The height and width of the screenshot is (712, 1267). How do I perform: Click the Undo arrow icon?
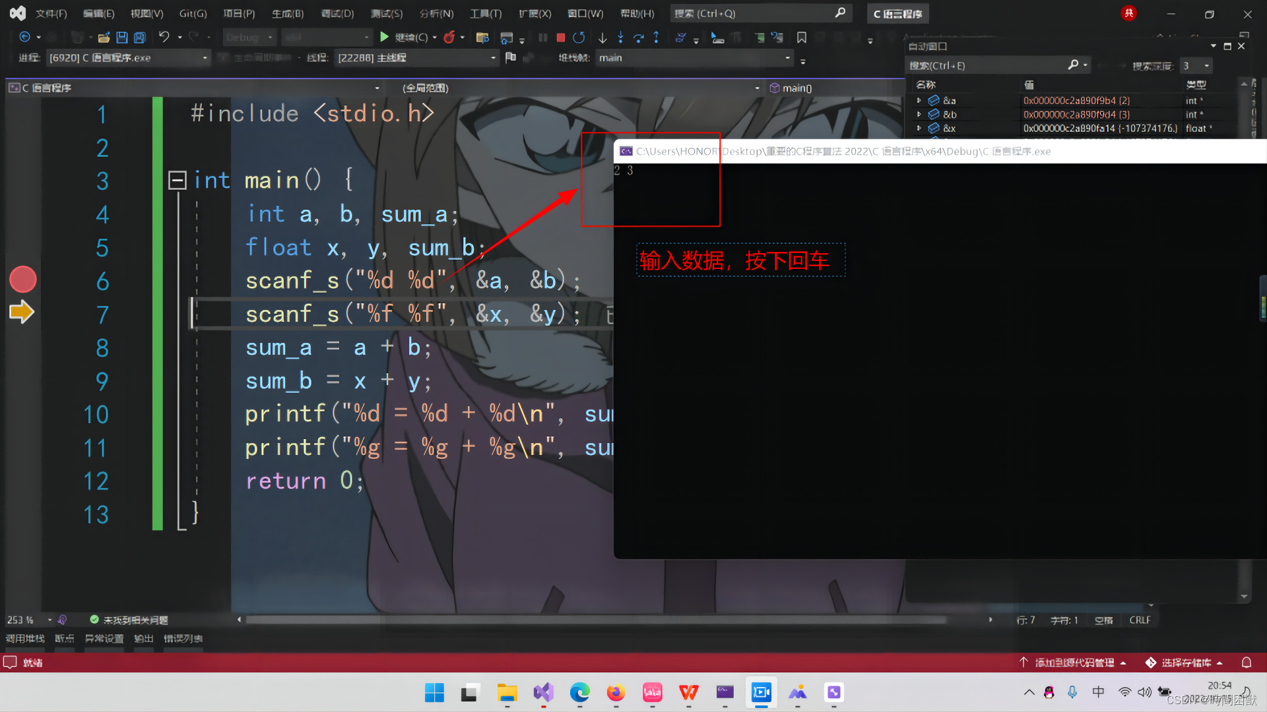(x=164, y=38)
